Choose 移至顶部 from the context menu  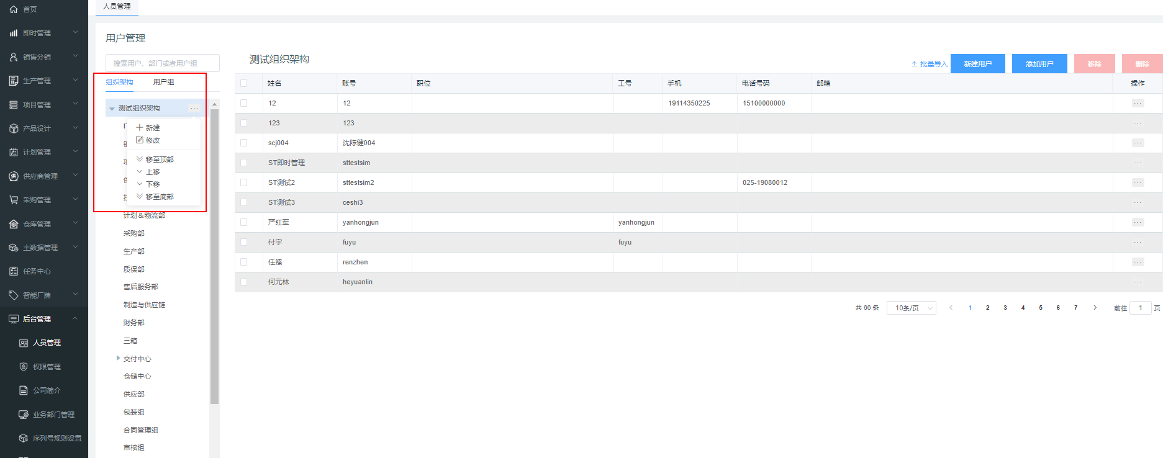(159, 159)
